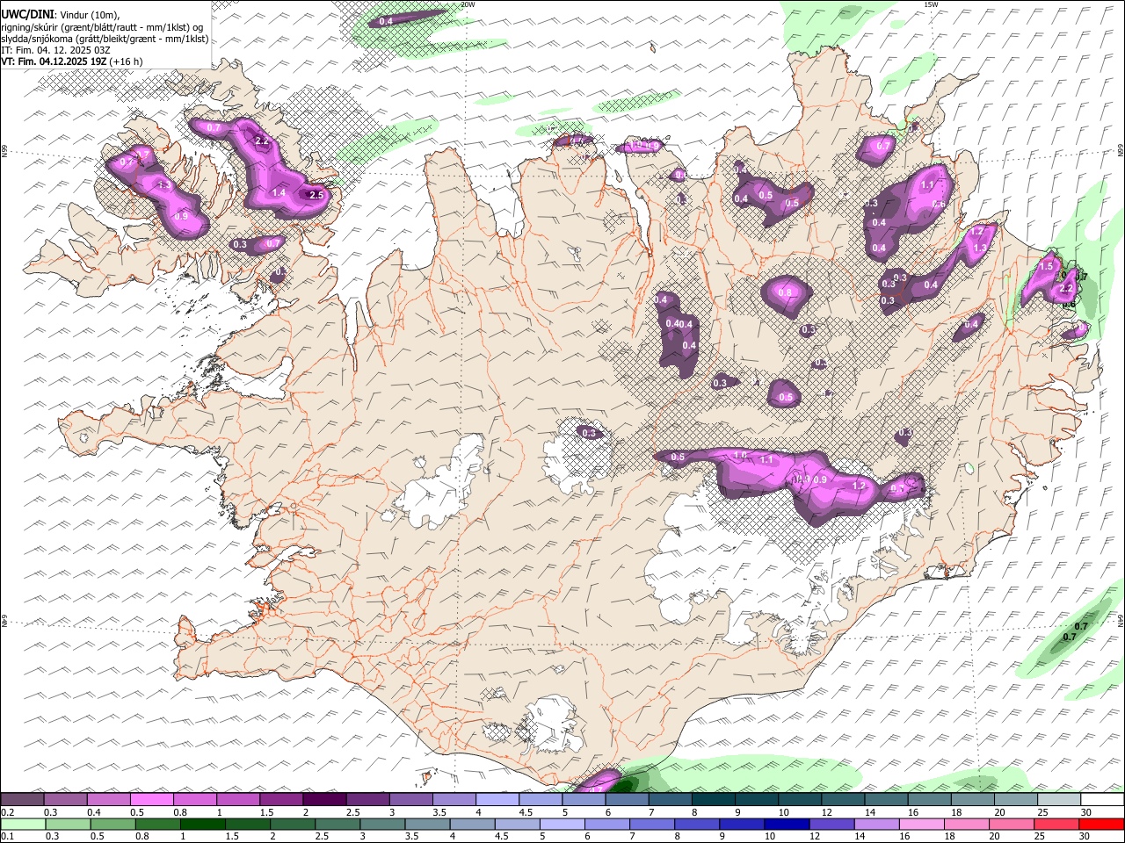Click rain scale swatch between 2.5 and 3
The width and height of the screenshot is (1125, 843).
[337, 824]
